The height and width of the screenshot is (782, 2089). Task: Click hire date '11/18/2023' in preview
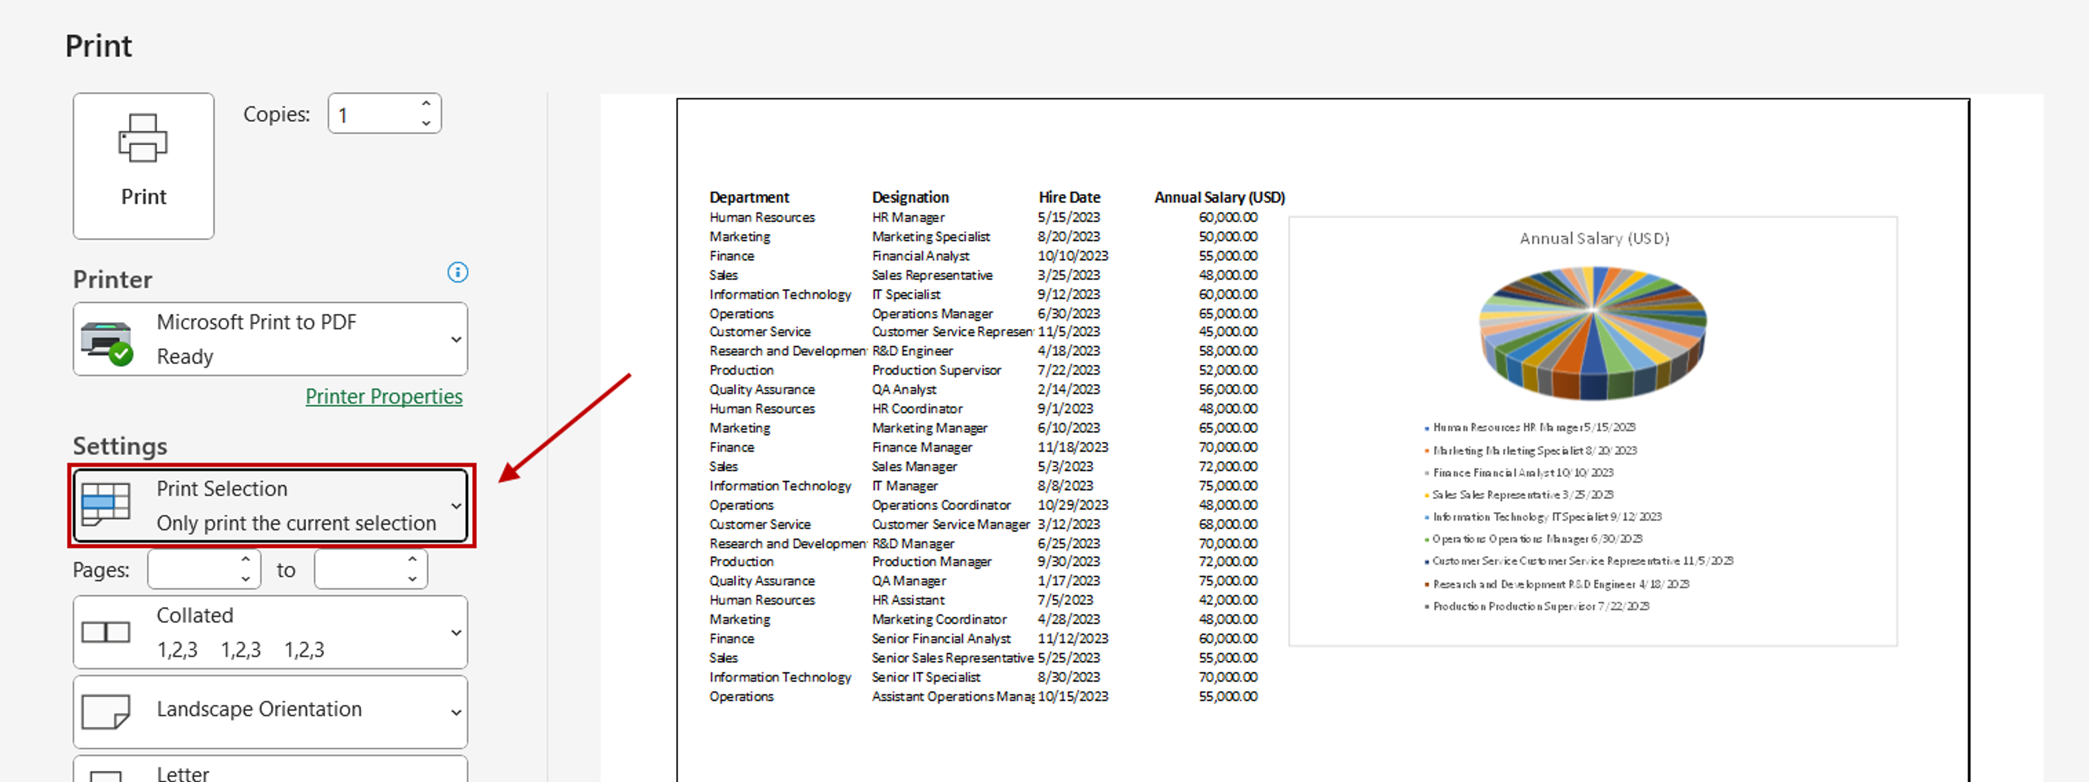pos(1073,447)
